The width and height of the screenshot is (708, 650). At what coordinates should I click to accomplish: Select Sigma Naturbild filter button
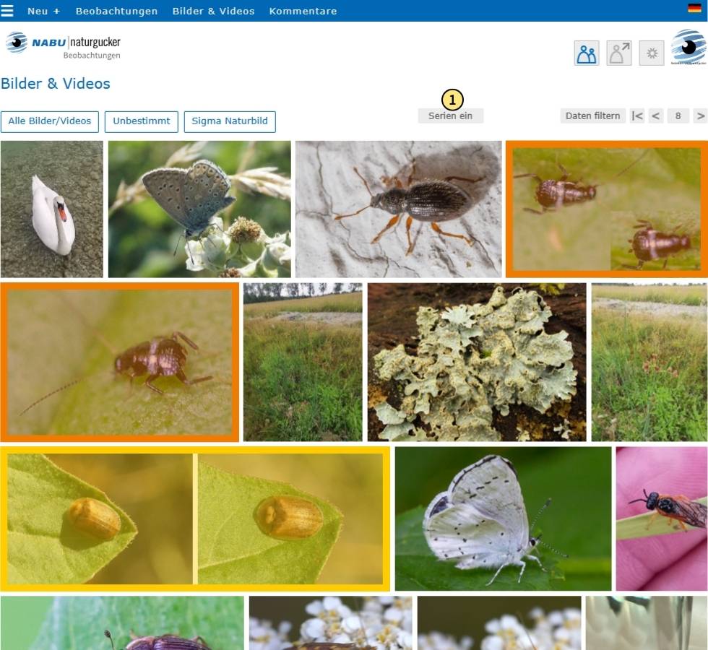click(230, 121)
